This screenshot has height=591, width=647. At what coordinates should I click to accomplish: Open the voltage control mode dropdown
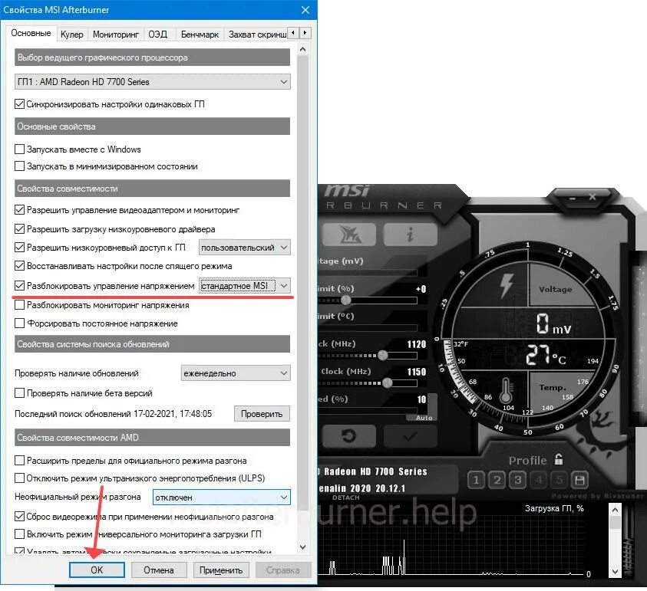[244, 286]
